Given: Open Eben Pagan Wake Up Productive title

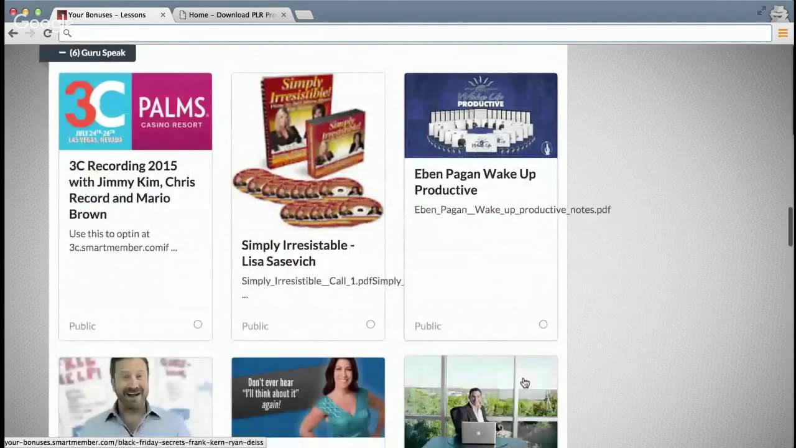Looking at the screenshot, I should click(475, 182).
